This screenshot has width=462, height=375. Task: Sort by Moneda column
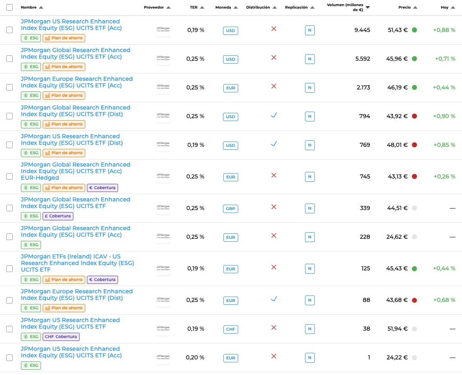[x=226, y=7]
